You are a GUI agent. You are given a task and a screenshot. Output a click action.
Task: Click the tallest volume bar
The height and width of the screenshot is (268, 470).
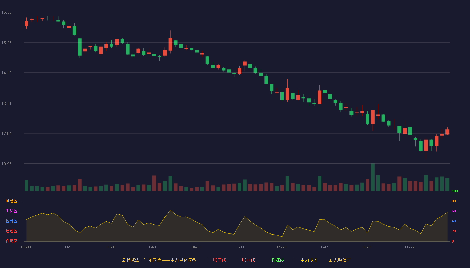pyautogui.click(x=373, y=177)
